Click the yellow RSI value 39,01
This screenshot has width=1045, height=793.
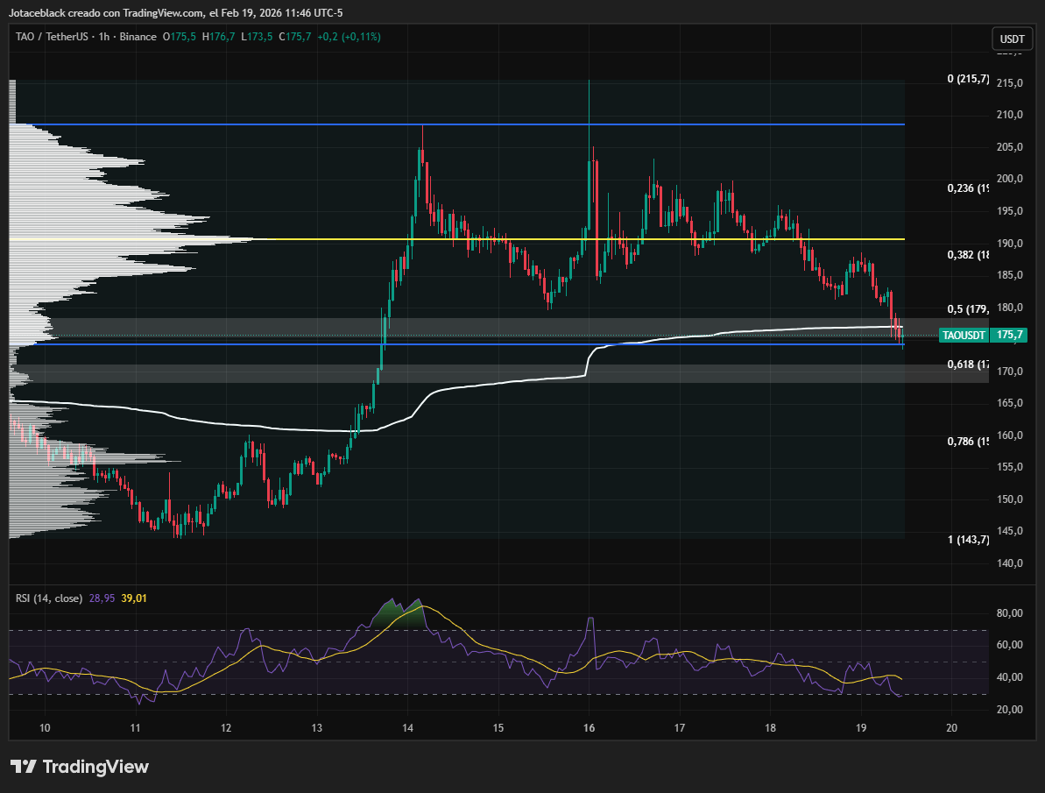point(133,598)
